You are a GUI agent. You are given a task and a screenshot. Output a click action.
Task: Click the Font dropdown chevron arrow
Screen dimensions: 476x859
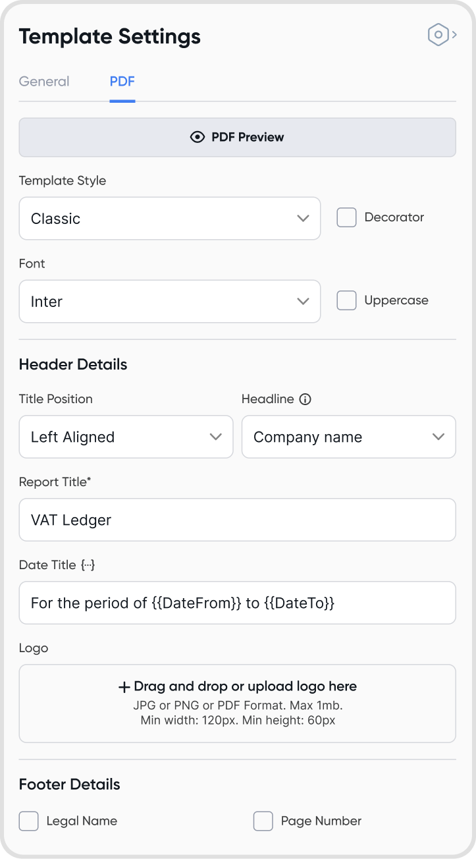pyautogui.click(x=303, y=302)
